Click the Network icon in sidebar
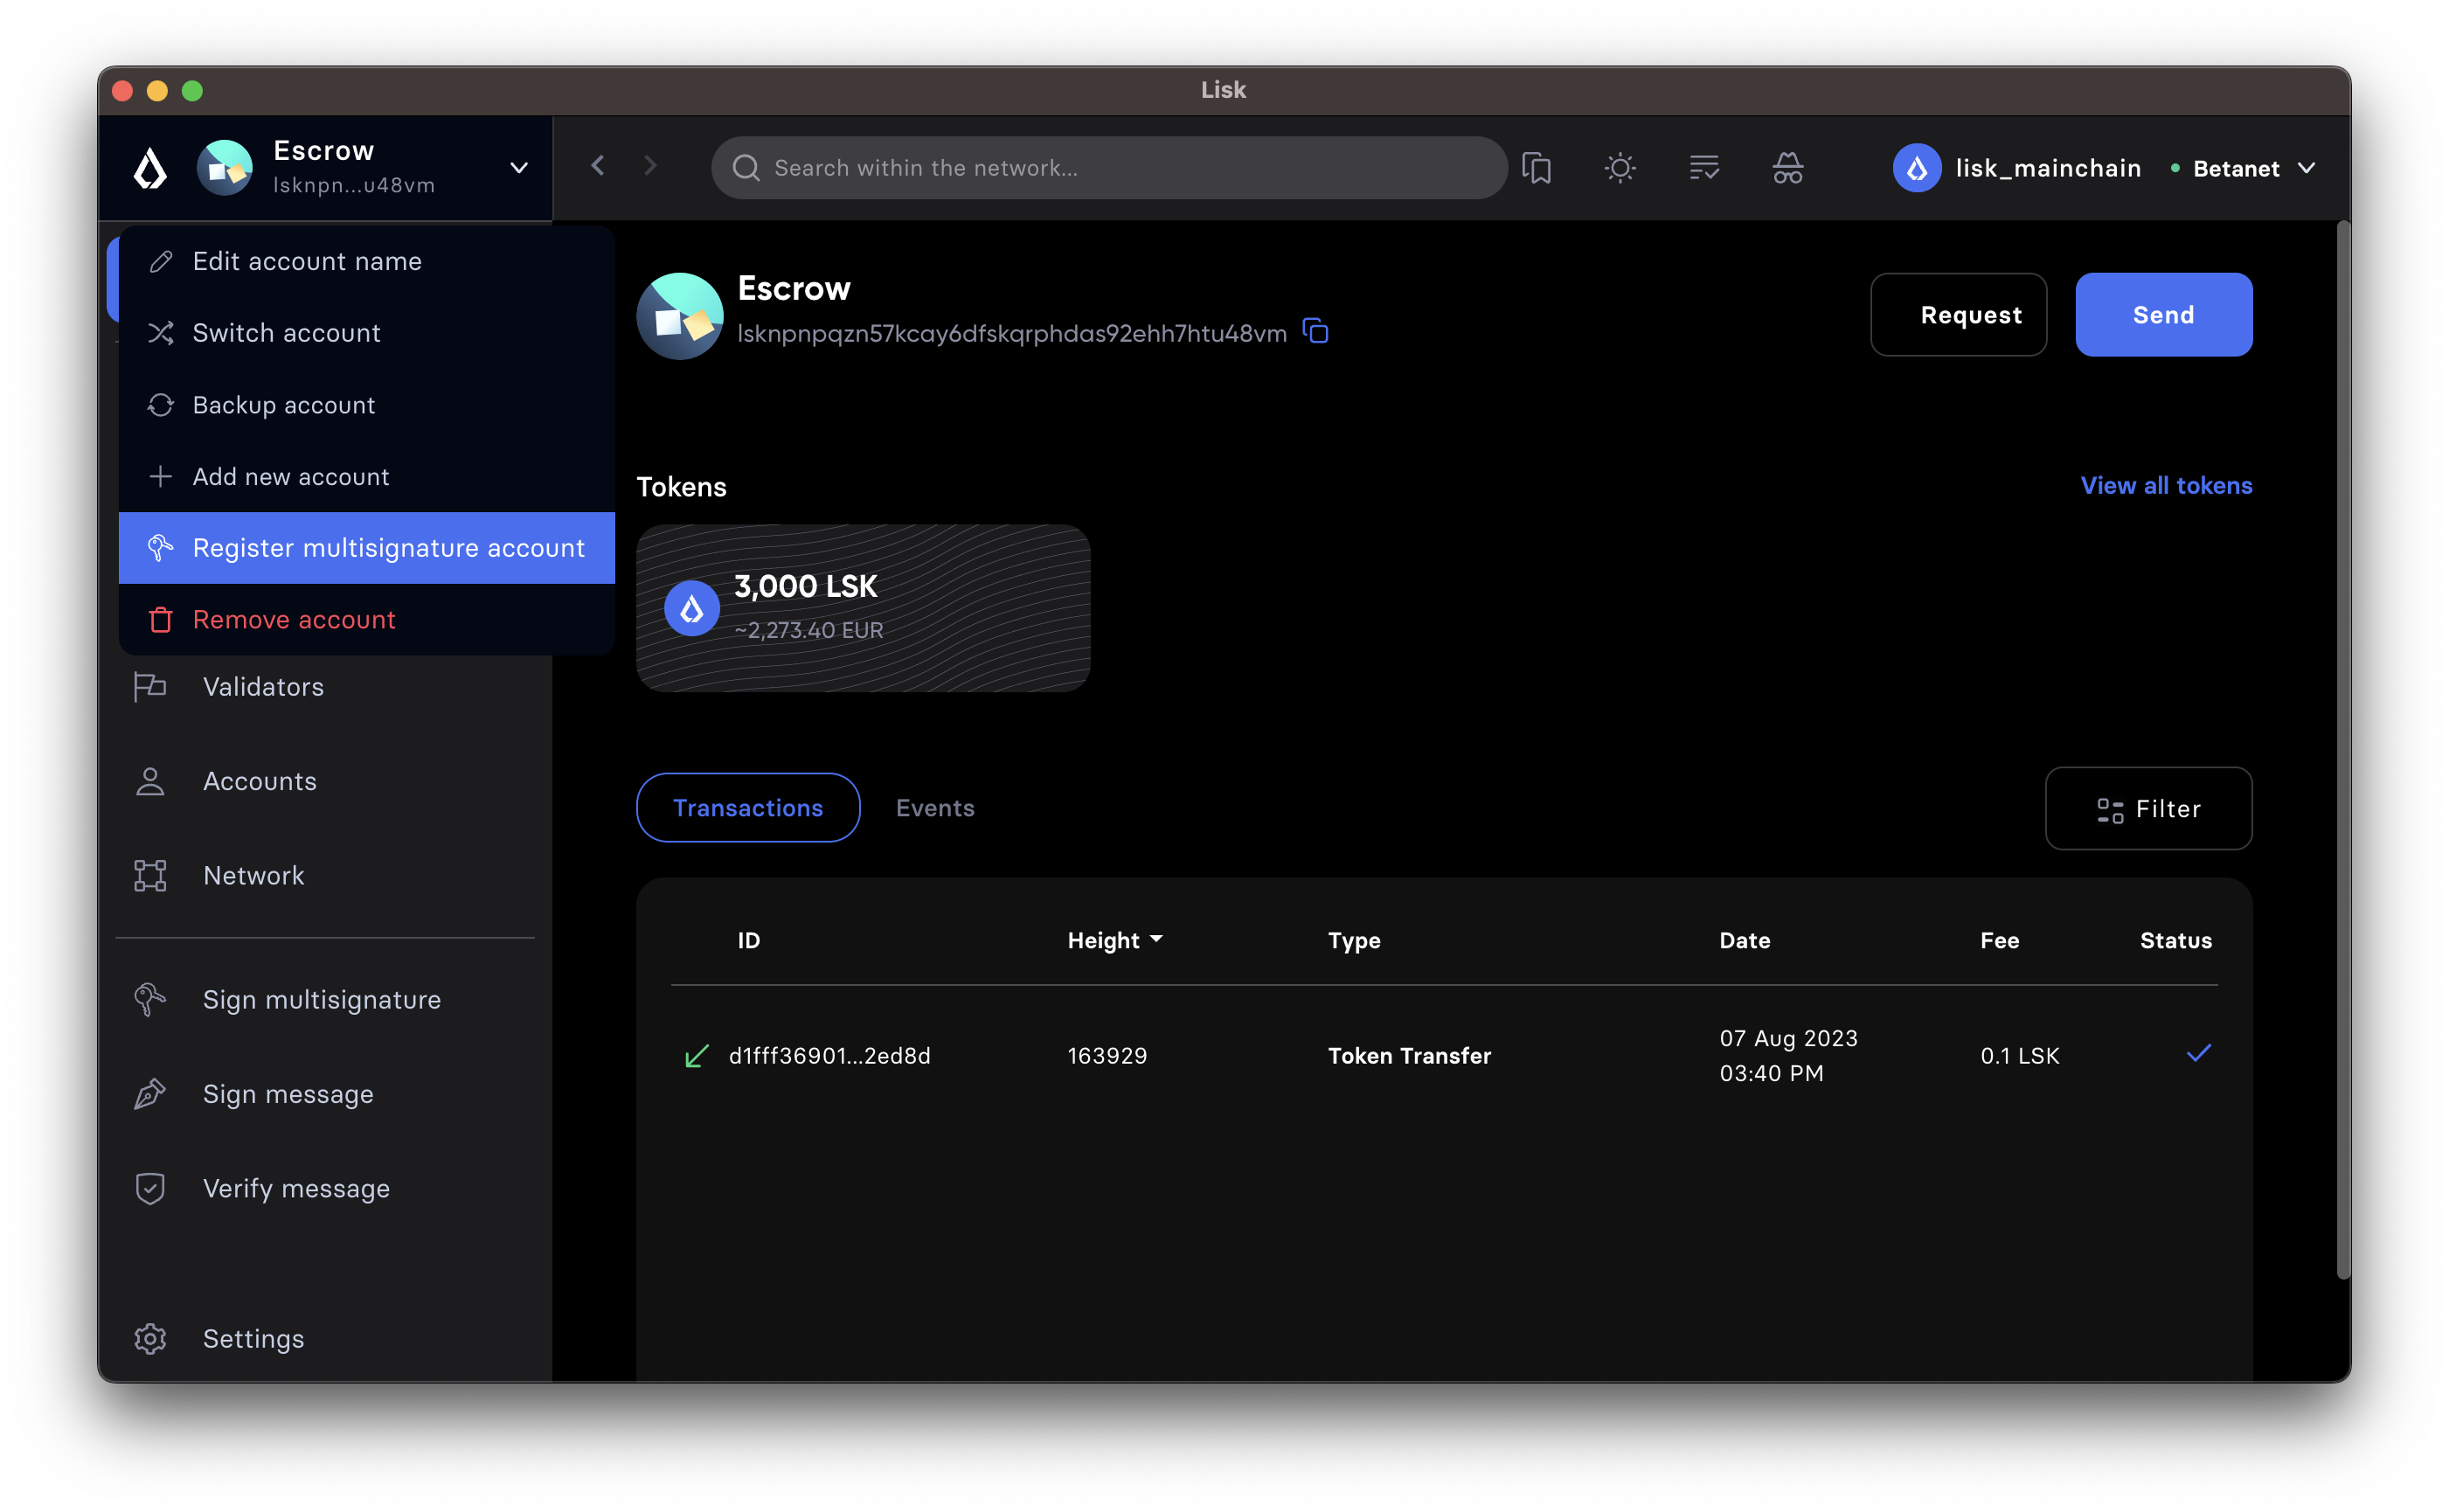2449x1512 pixels. point(152,875)
